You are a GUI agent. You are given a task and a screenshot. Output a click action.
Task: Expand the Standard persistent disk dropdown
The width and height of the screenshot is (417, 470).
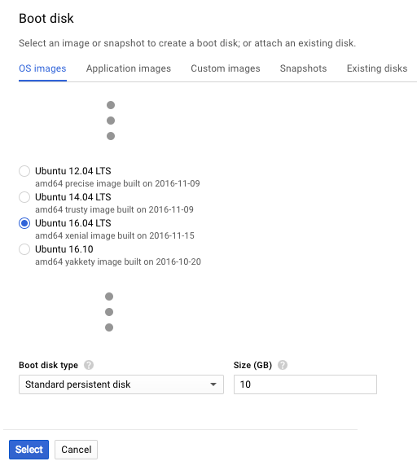(x=121, y=384)
